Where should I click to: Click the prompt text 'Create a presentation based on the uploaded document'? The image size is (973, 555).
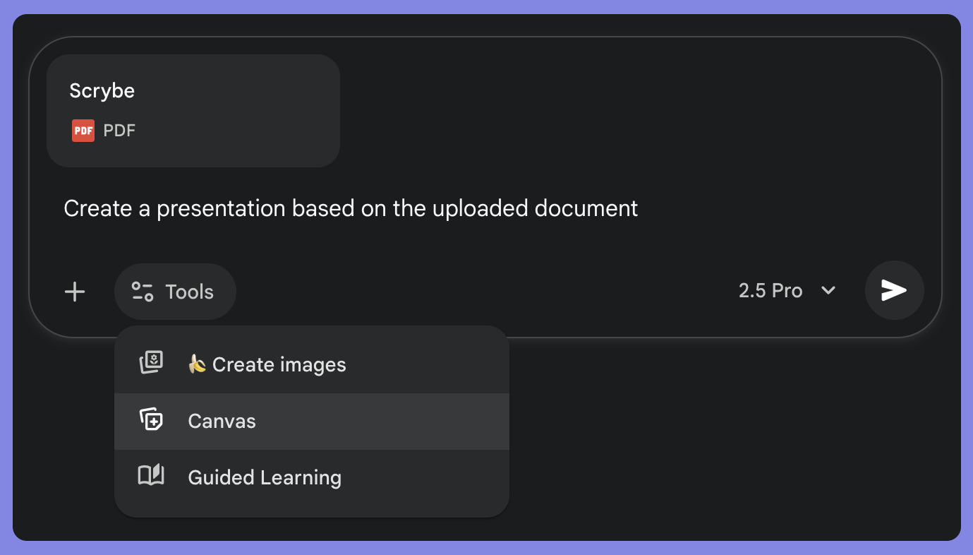[x=351, y=209]
